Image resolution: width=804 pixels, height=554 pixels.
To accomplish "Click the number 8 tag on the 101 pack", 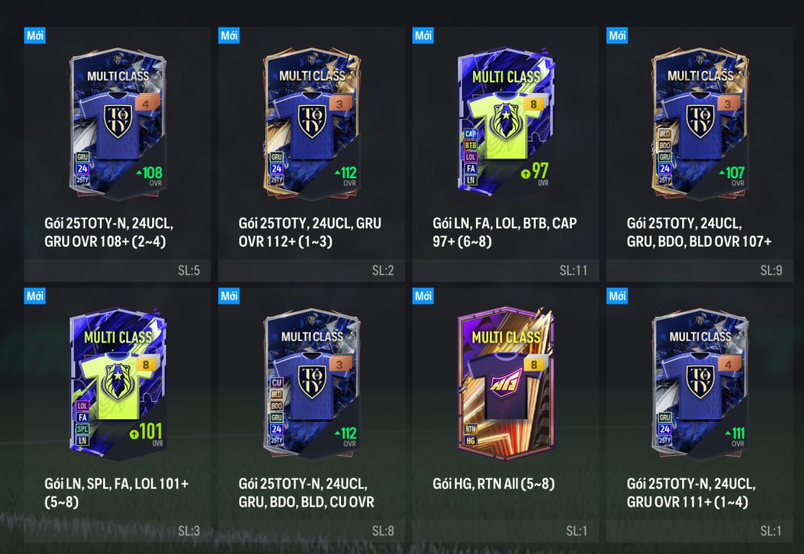I will click(x=146, y=365).
